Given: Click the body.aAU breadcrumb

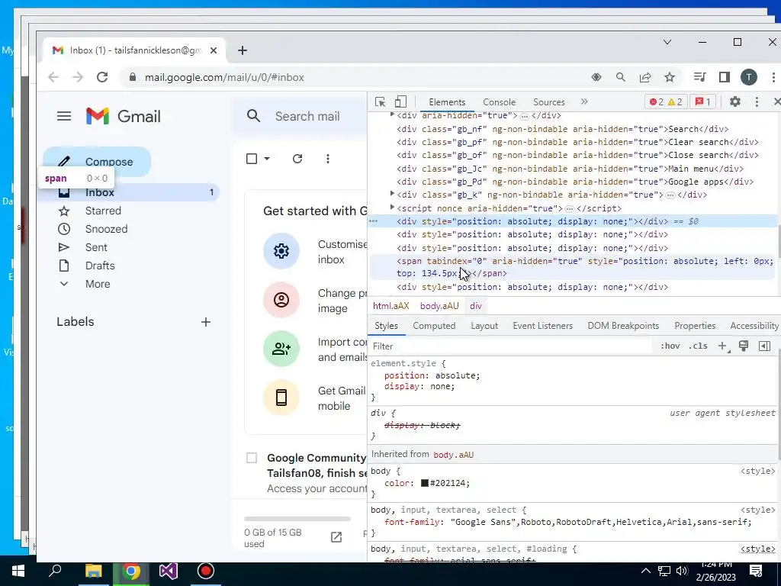Looking at the screenshot, I should (x=439, y=306).
